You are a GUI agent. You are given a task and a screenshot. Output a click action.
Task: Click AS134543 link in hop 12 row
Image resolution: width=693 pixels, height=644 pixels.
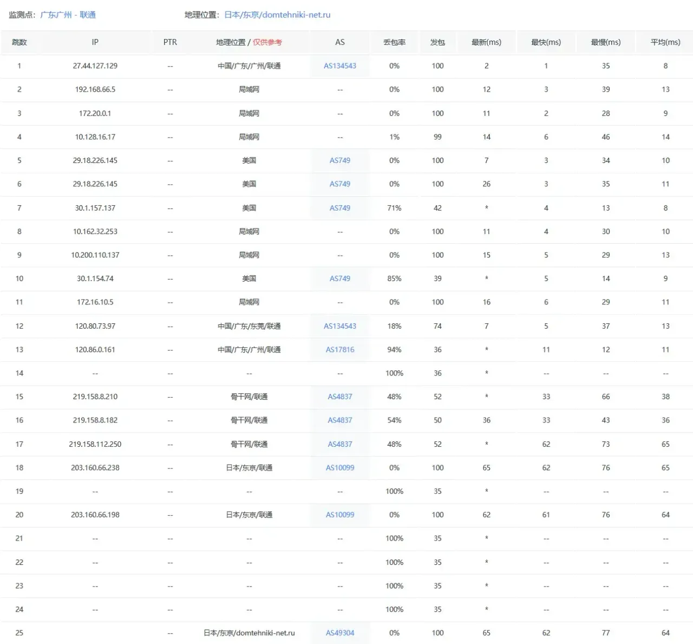point(340,326)
